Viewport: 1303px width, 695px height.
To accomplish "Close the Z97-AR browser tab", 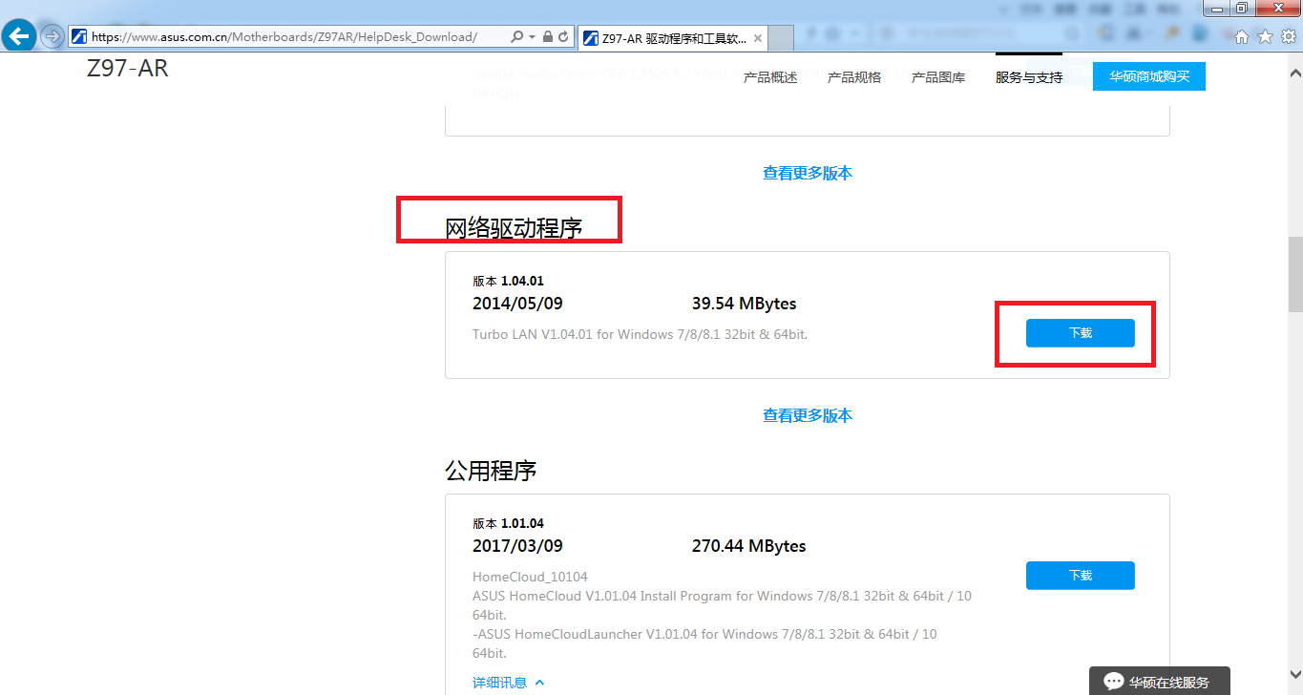I will (758, 38).
